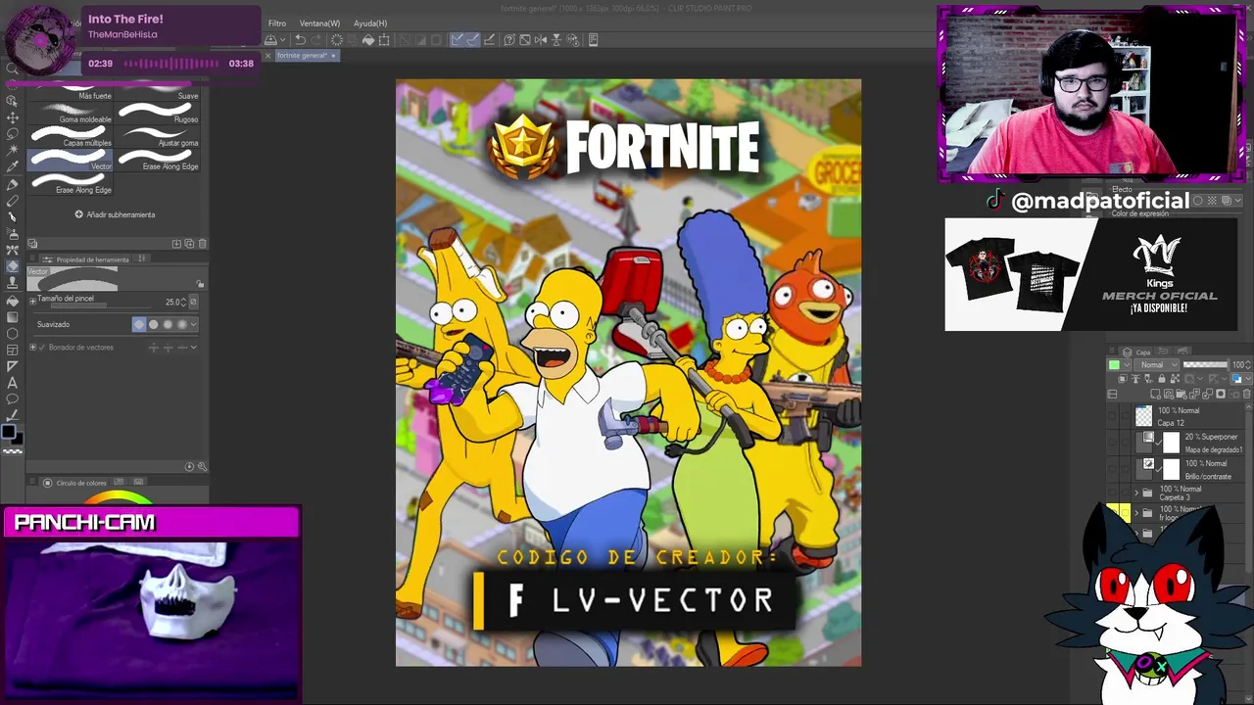Delete sub tool with trash icon
The image size is (1254, 705).
click(x=202, y=244)
